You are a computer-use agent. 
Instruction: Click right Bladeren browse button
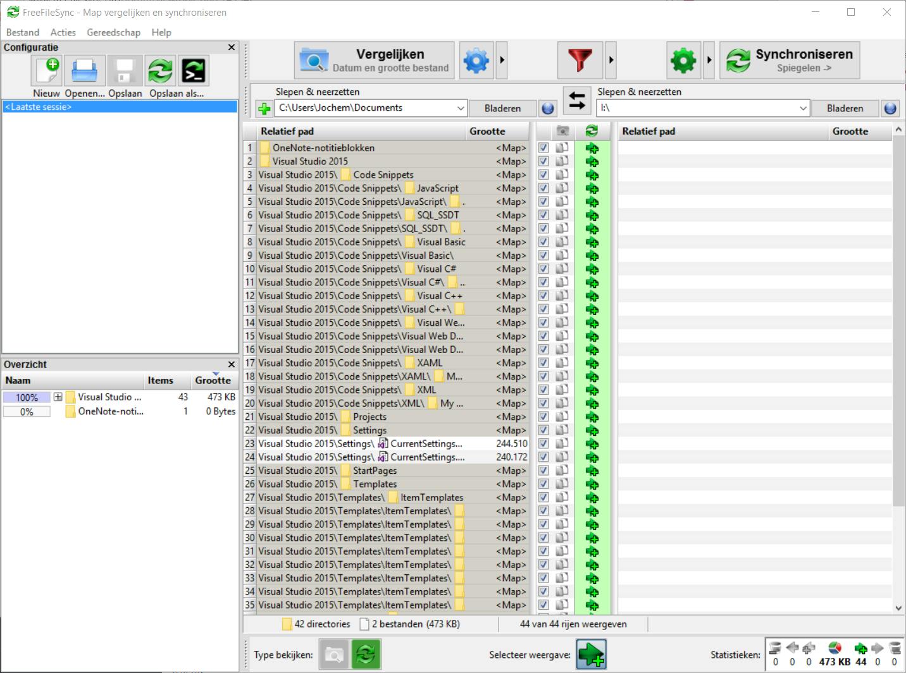coord(845,108)
